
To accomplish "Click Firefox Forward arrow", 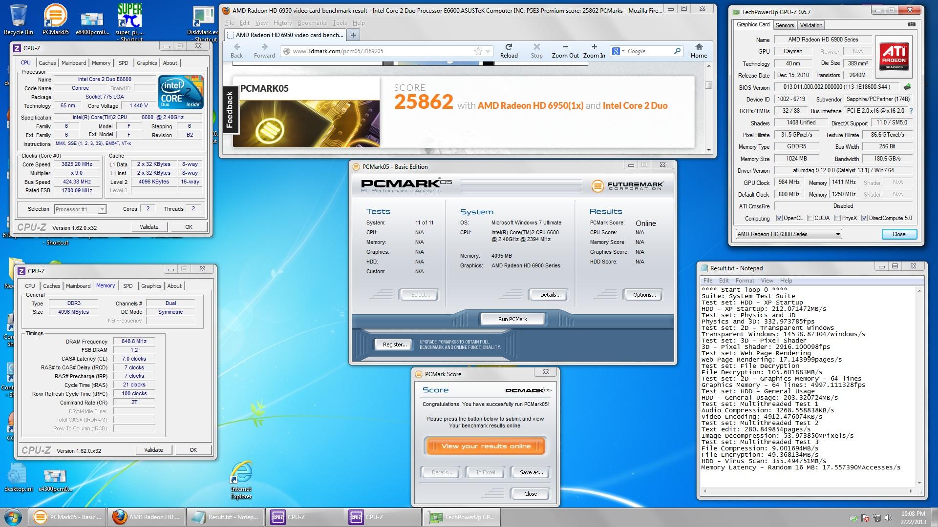I will click(264, 50).
